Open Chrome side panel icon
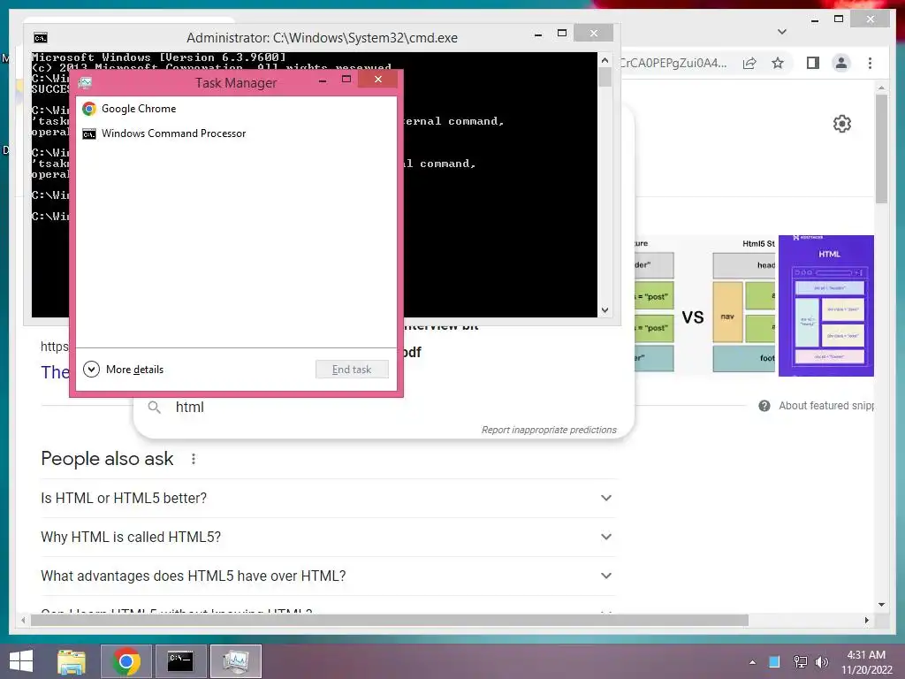The height and width of the screenshot is (679, 905). (813, 63)
